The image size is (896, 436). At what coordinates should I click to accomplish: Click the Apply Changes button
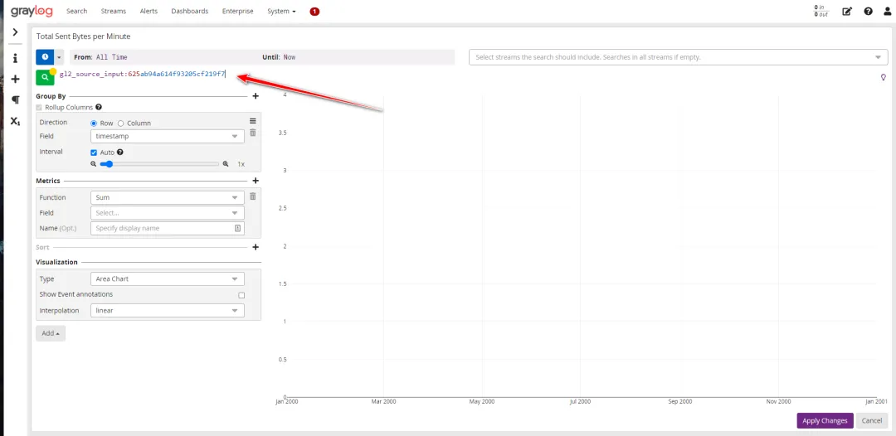point(825,420)
